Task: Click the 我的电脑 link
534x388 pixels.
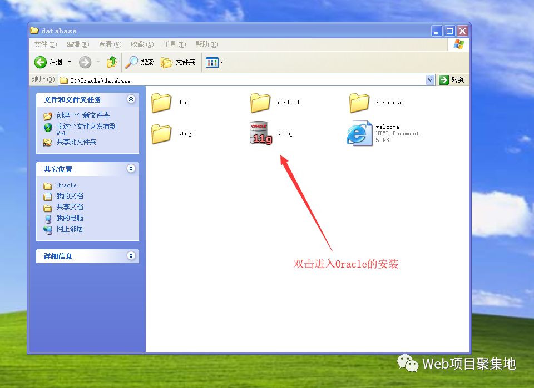Action: click(x=70, y=218)
